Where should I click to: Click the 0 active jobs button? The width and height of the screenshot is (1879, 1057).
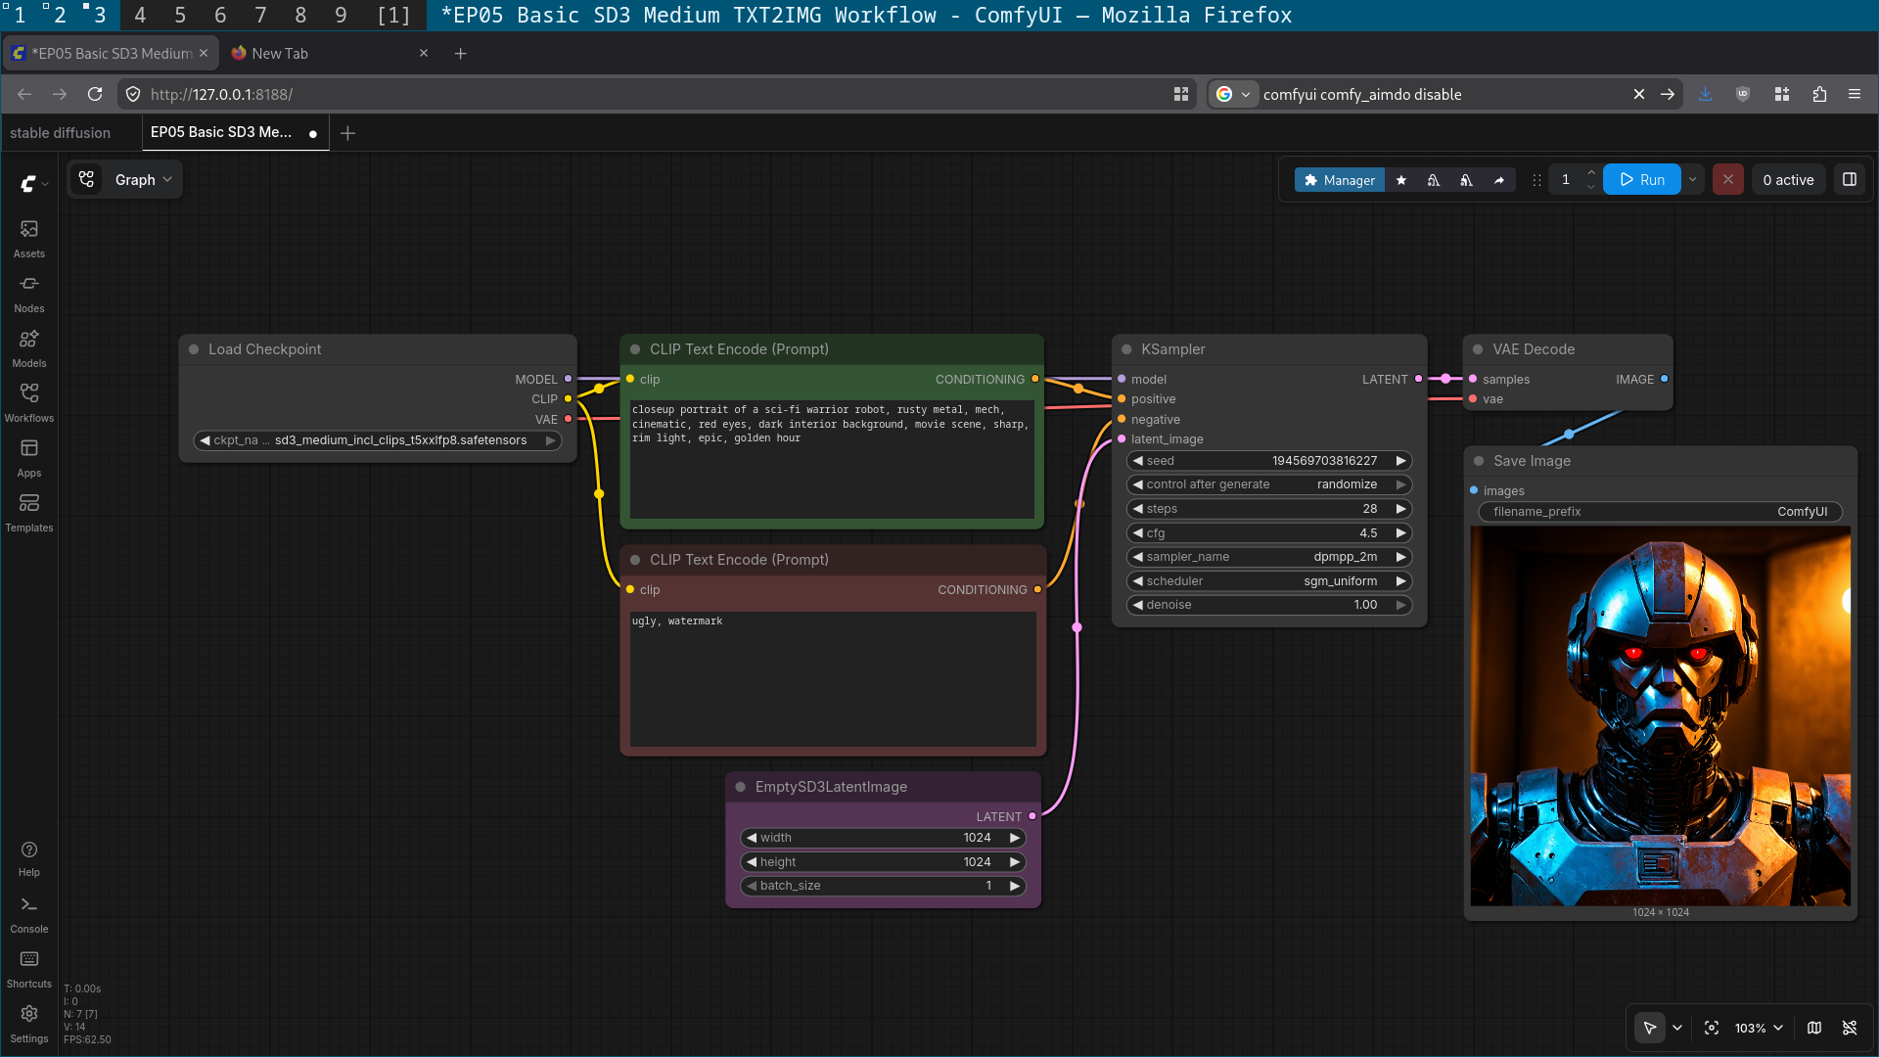[x=1788, y=180]
